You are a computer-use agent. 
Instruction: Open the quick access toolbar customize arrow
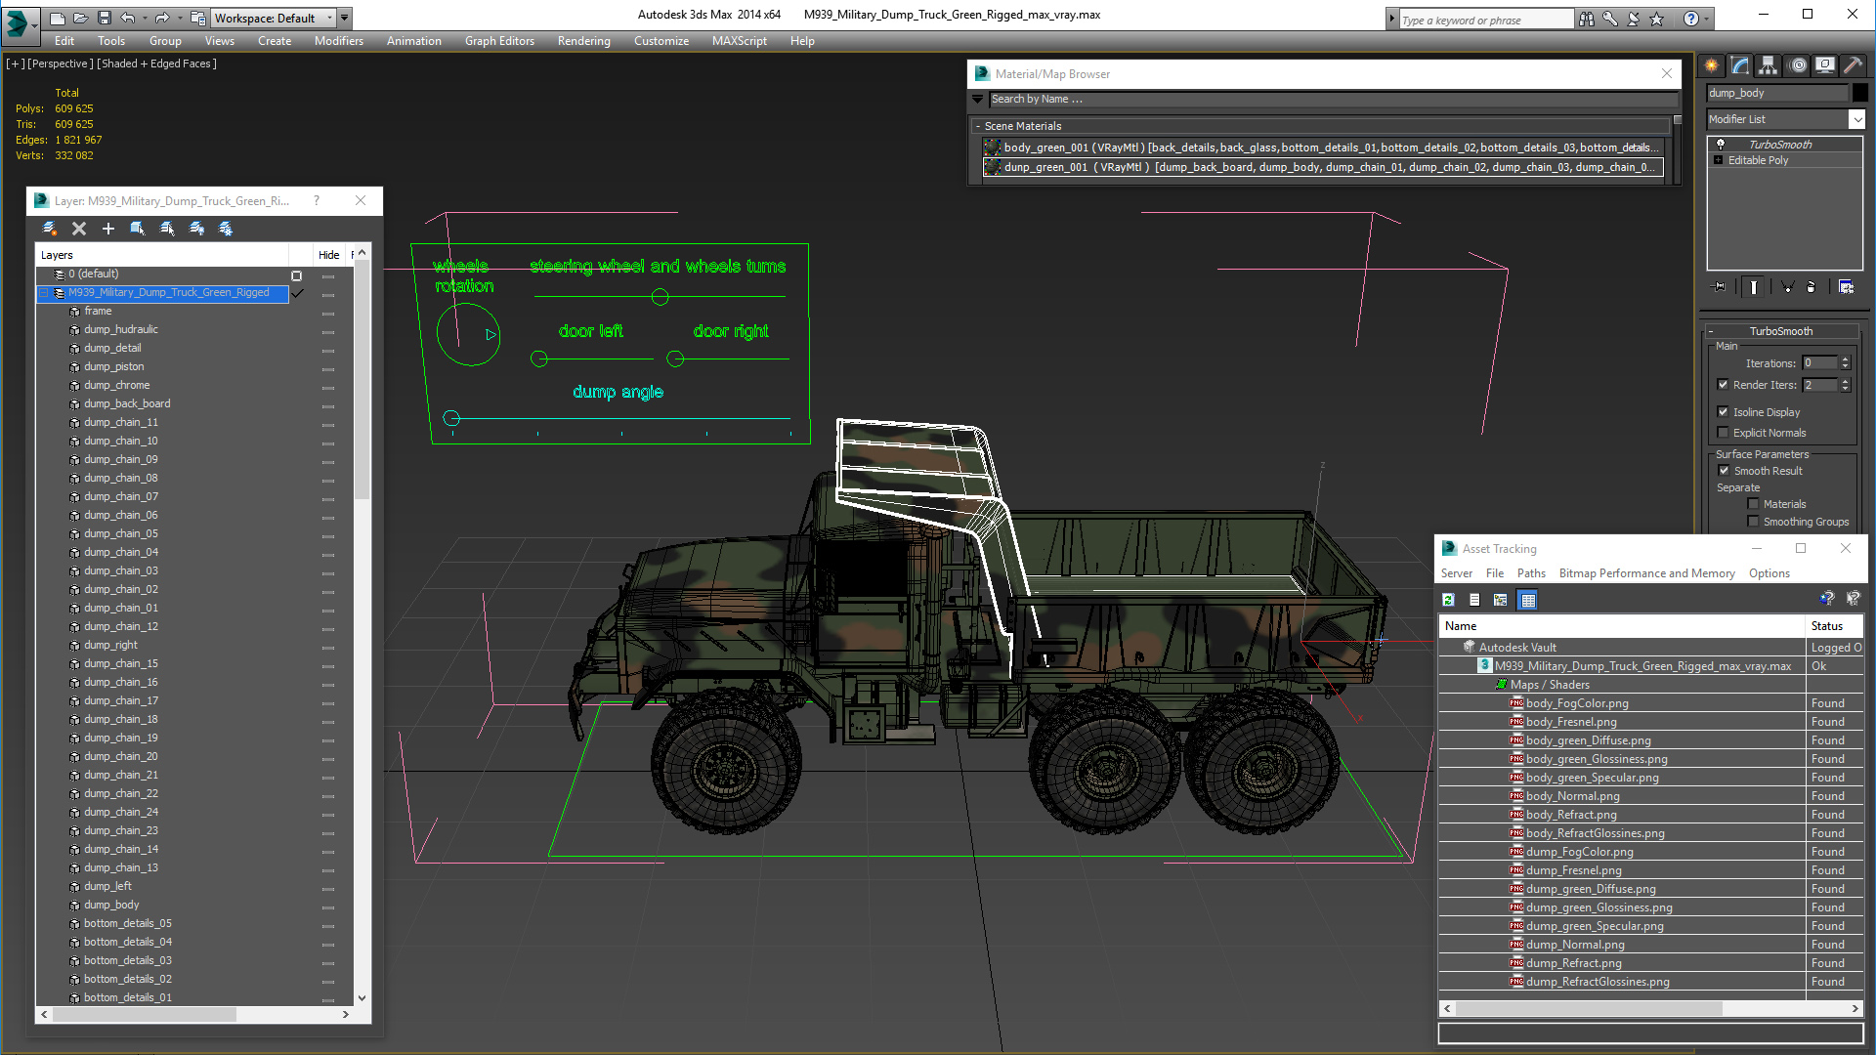pos(345,18)
